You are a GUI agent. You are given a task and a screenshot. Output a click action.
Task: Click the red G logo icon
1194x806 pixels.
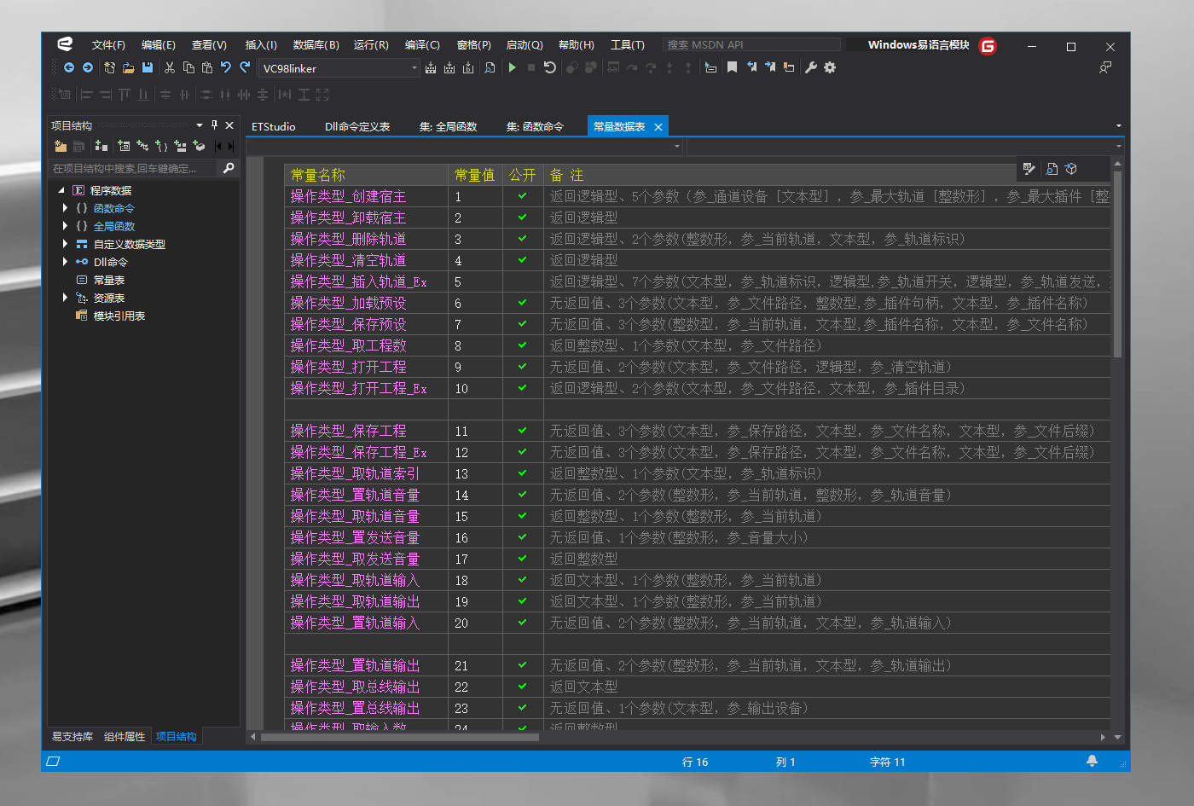(988, 46)
